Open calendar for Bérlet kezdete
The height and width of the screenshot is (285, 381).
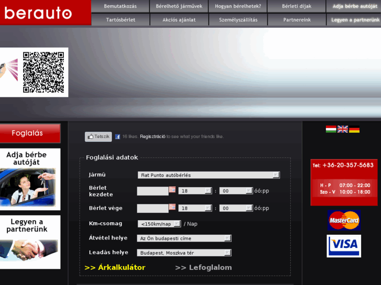click(x=172, y=189)
